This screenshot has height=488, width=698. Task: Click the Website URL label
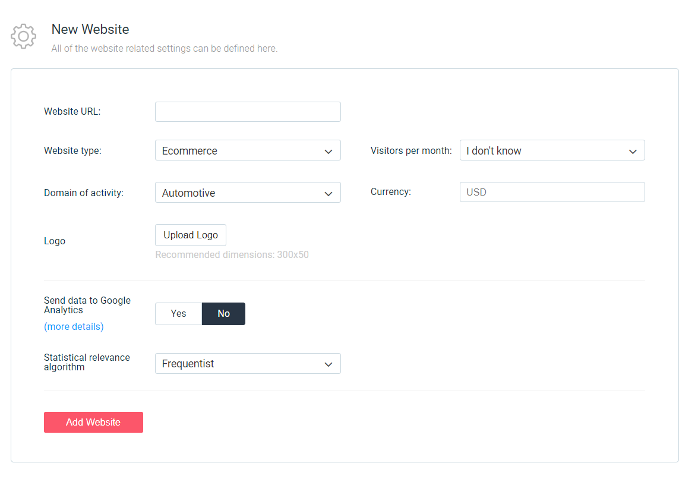(72, 111)
